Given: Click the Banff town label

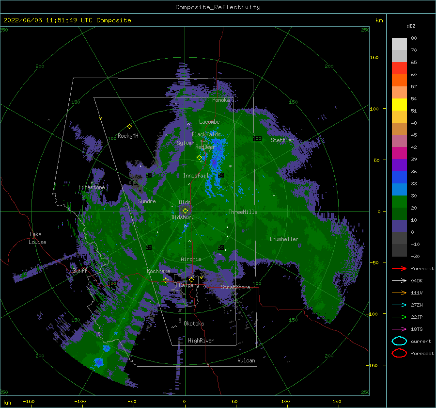Looking at the screenshot, I should click(x=80, y=270).
